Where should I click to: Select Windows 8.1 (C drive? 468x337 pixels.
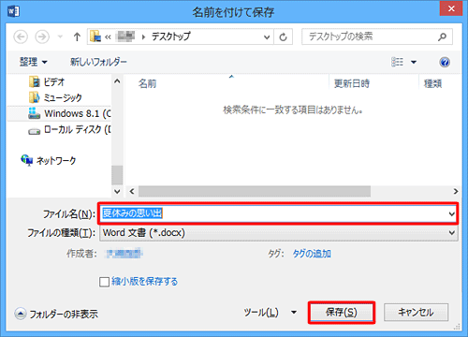(69, 113)
